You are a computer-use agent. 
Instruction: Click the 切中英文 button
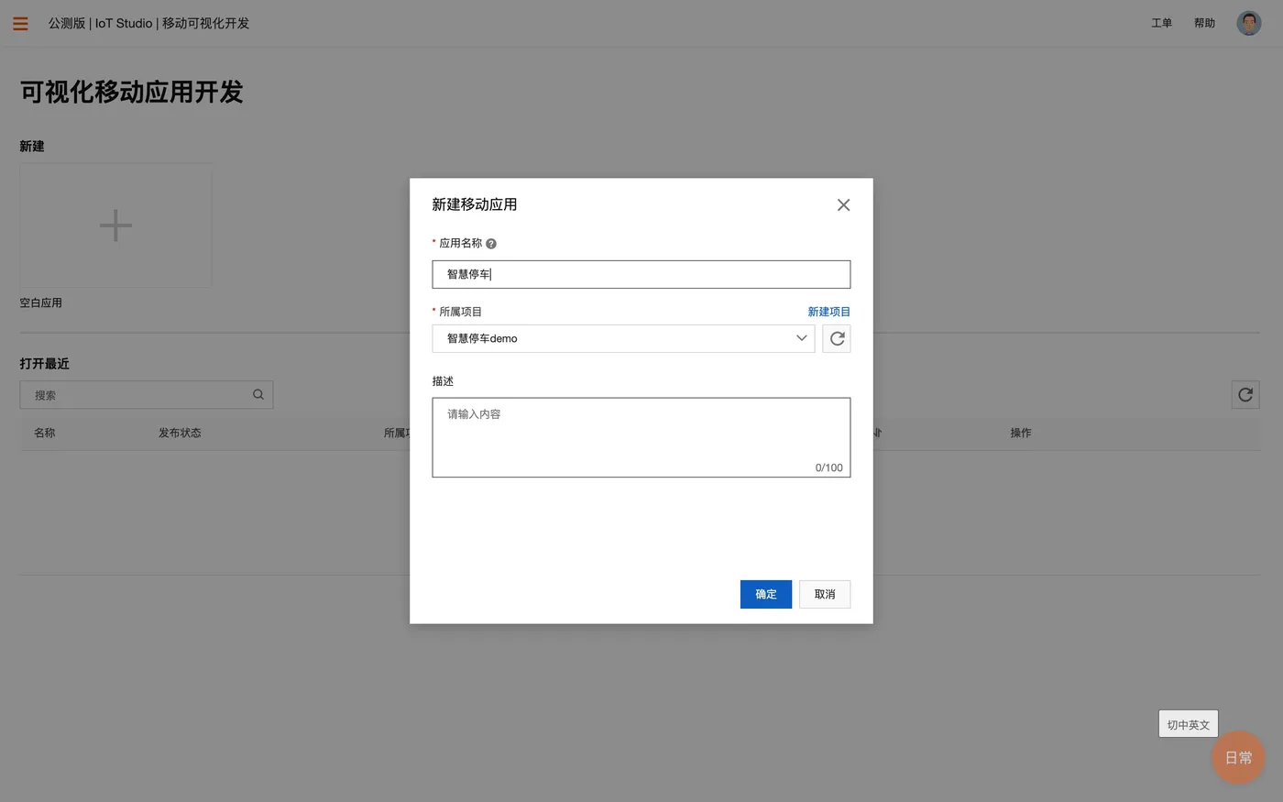1188,724
